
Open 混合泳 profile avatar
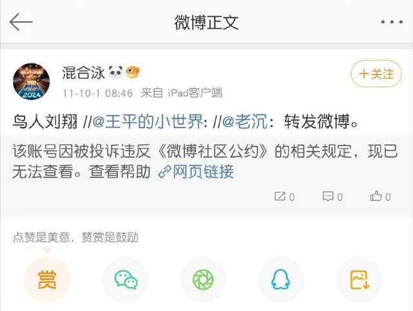click(32, 81)
